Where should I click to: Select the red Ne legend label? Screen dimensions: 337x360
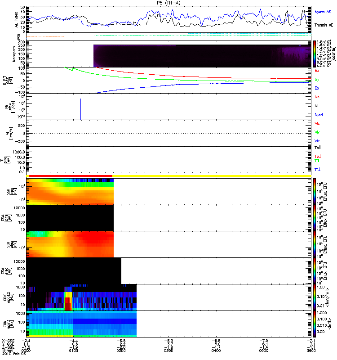[x=317, y=97]
